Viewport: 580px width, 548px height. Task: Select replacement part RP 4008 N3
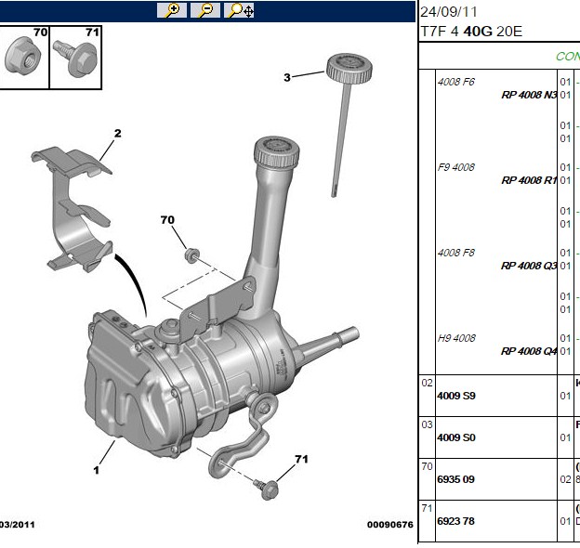coord(529,95)
